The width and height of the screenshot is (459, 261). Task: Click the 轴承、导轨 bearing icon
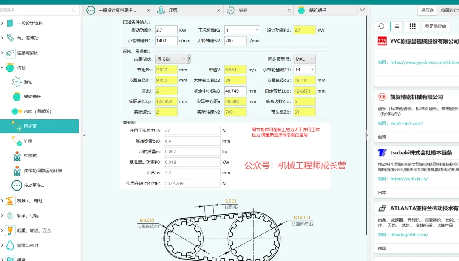pos(10,216)
